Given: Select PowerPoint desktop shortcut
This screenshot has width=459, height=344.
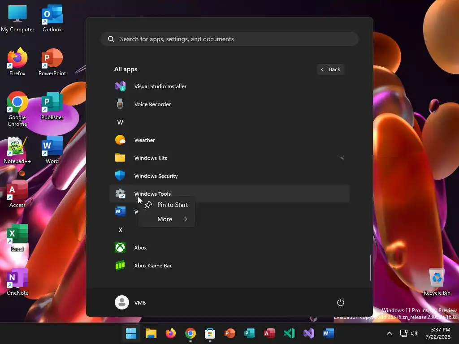Looking at the screenshot, I should click(52, 62).
